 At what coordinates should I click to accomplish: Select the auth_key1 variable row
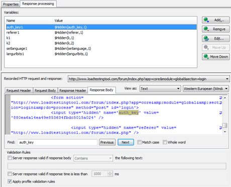pos(101,27)
